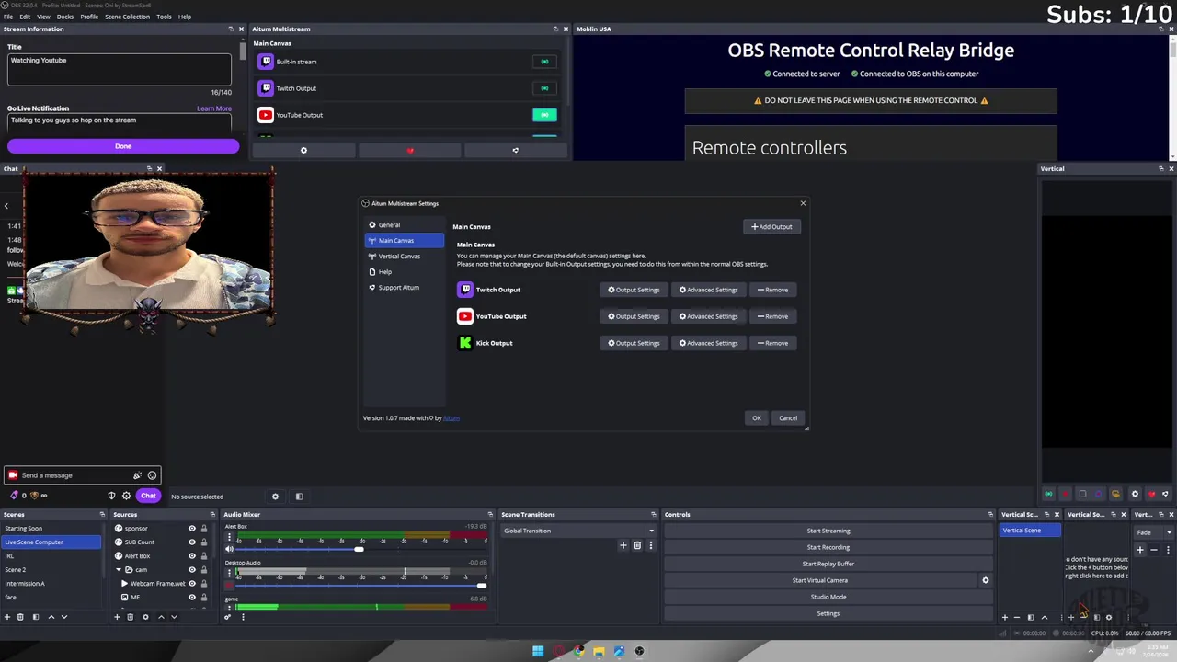Viewport: 1177px width, 662px height.
Task: Adjust Alert Box volume slider
Action: click(x=360, y=549)
